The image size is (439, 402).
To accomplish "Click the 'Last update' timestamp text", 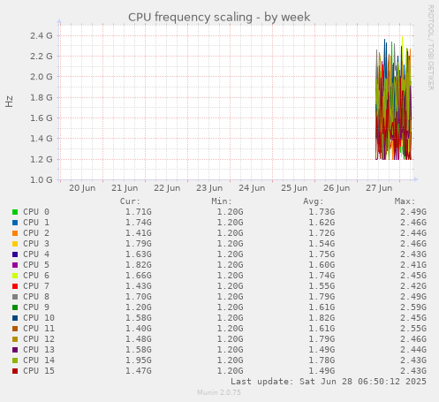I will pyautogui.click(x=329, y=382).
